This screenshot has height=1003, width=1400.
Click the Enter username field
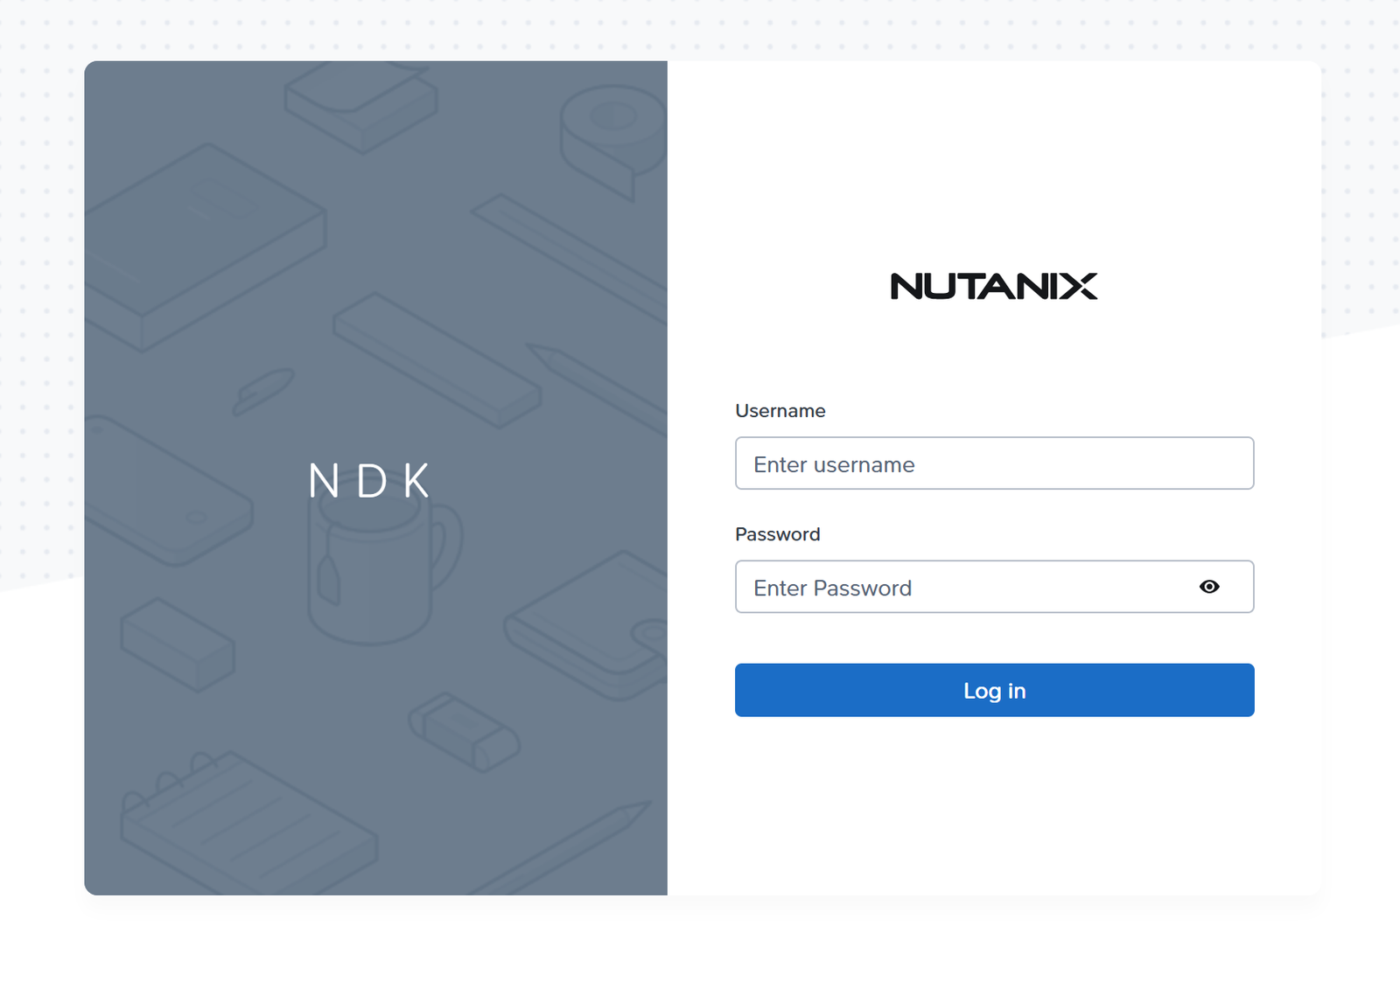994,463
